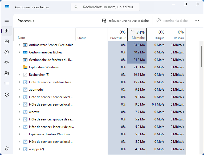Screen dimensions: 204x155
Task: Sort by the Processeur column header
Action: point(117,35)
